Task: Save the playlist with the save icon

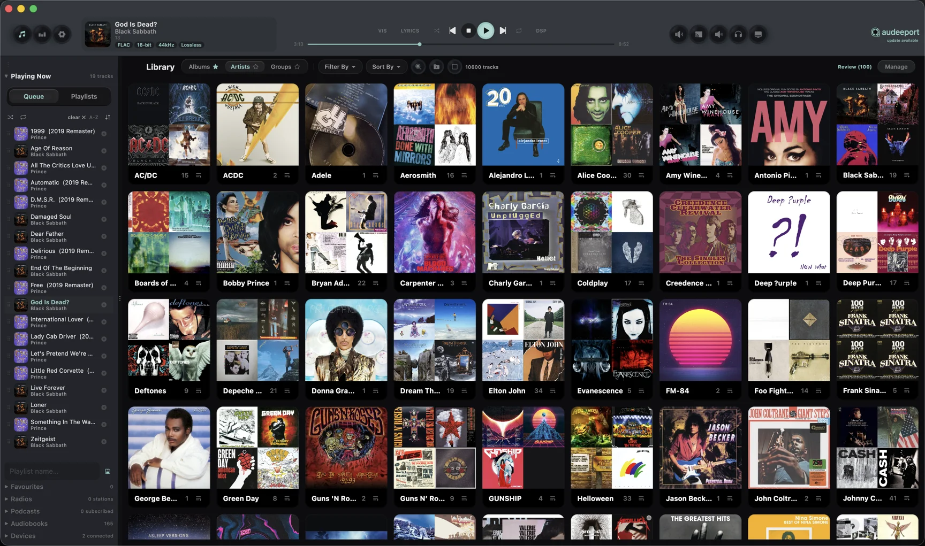Action: click(108, 471)
